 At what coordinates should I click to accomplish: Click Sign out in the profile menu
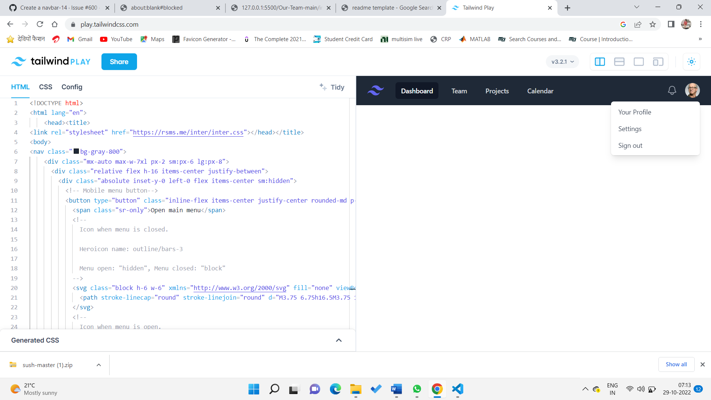pyautogui.click(x=630, y=145)
